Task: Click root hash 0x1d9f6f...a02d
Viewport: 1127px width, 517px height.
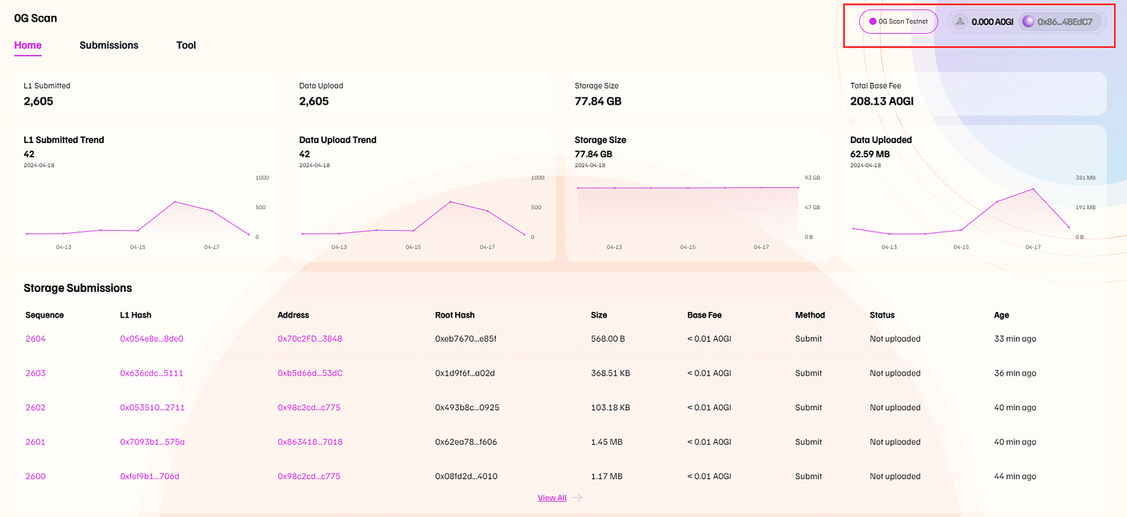Action: click(465, 373)
